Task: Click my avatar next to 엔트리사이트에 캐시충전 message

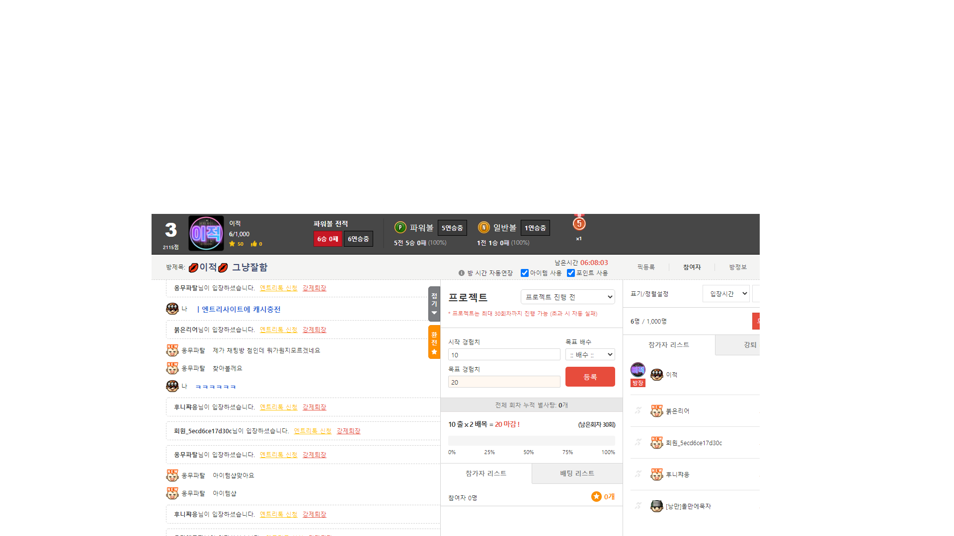Action: tap(172, 309)
